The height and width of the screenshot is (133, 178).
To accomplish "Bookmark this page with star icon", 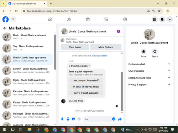I will (x=159, y=11).
